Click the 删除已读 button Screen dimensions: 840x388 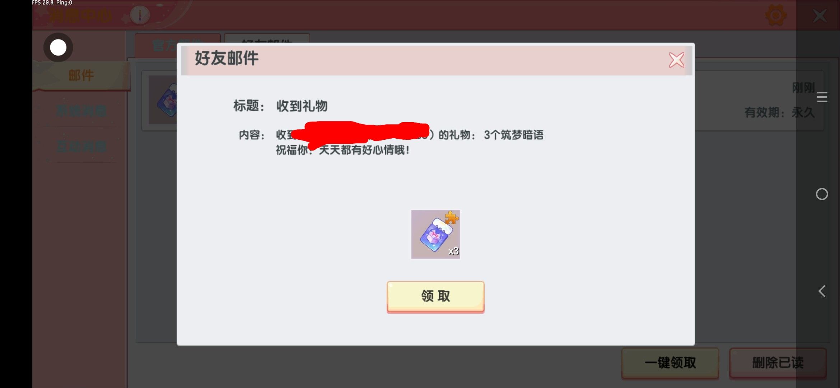coord(778,363)
